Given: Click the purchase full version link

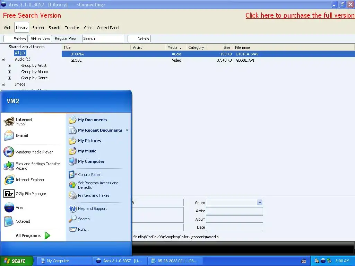Looking at the screenshot, I should pos(300,15).
